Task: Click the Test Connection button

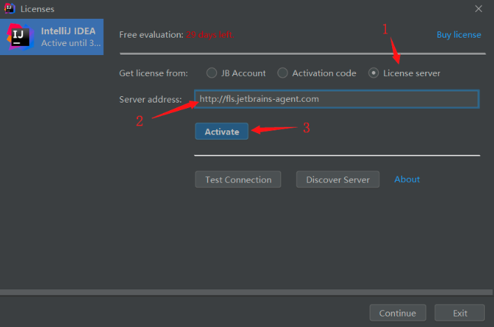Action: pos(238,179)
